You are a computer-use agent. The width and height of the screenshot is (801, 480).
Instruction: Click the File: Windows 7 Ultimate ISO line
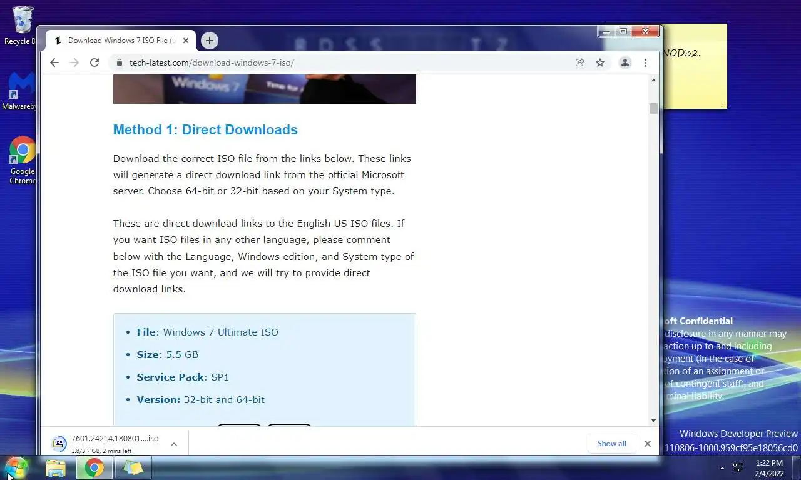208,332
